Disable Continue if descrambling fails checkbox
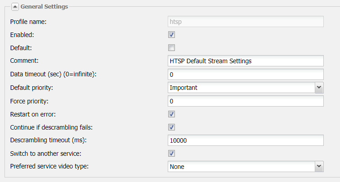This screenshot has height=182, width=340. [171, 127]
